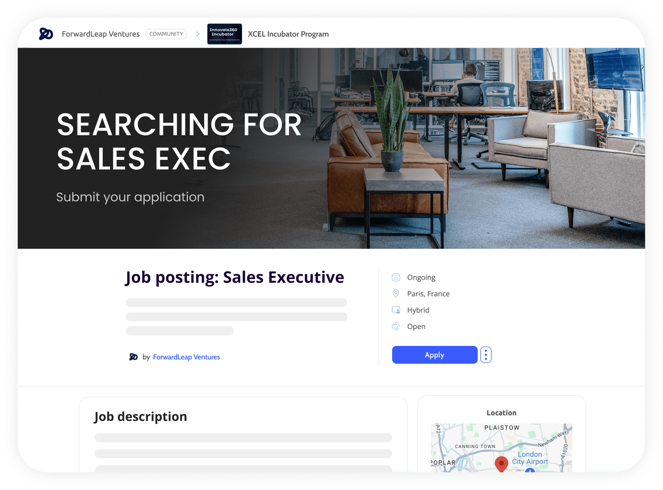Click the Job description heading
This screenshot has width=663, height=490.
coord(141,417)
